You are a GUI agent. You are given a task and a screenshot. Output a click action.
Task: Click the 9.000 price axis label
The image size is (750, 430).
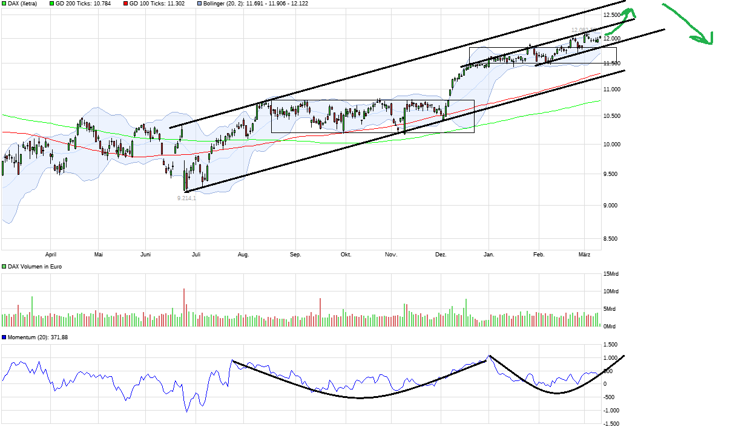(612, 206)
